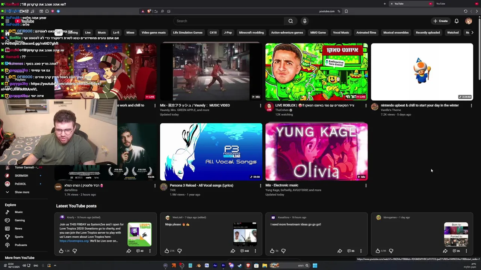
Task: Select the Animated films chip
Action: [366, 33]
